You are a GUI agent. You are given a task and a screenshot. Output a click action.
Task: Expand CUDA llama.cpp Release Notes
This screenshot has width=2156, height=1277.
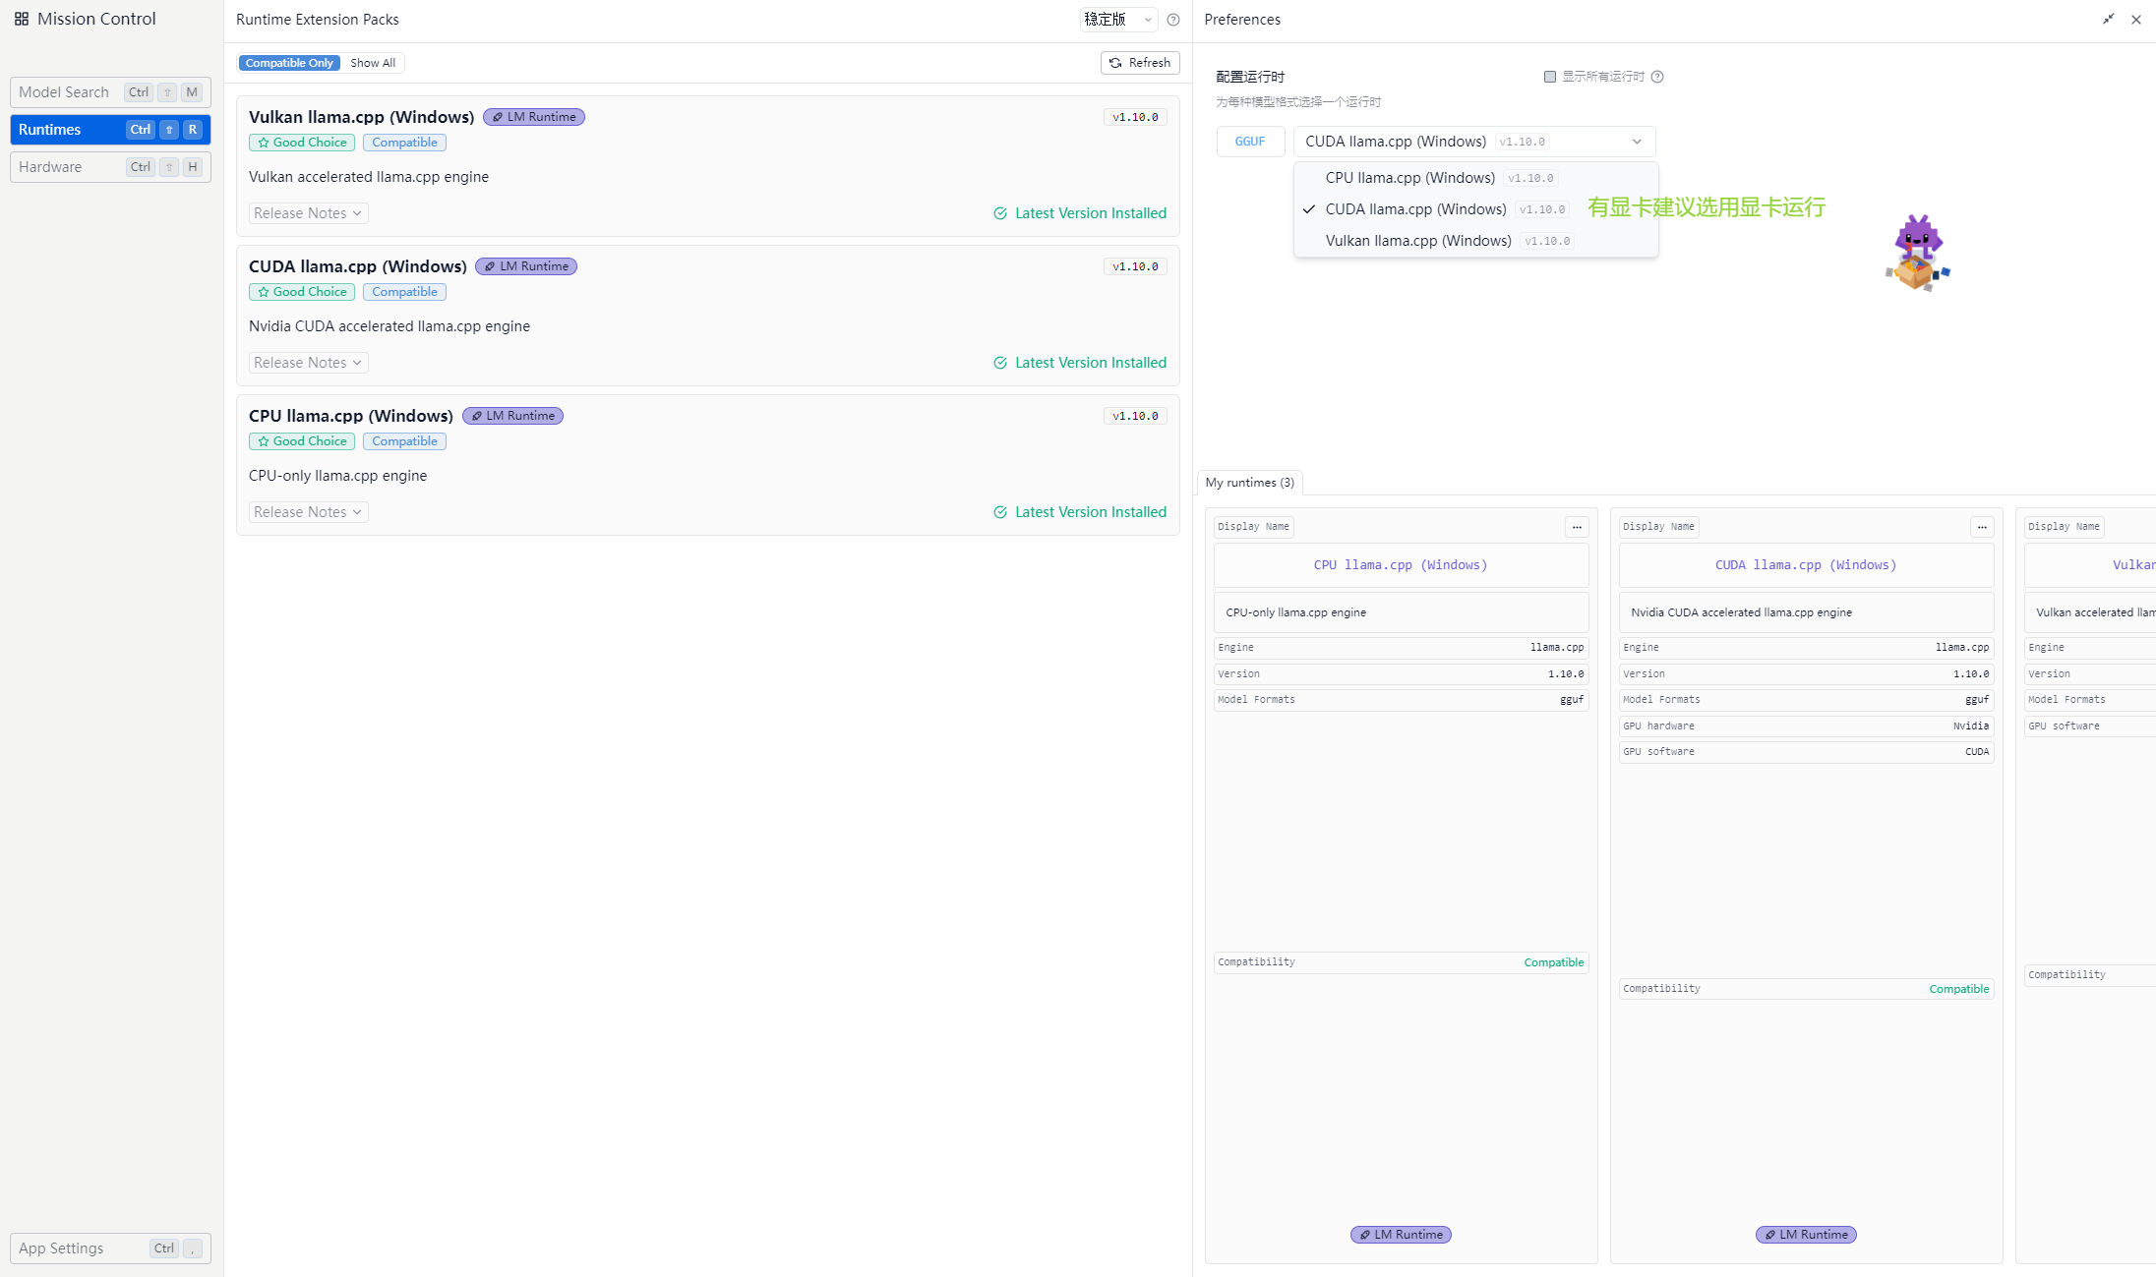click(x=308, y=363)
